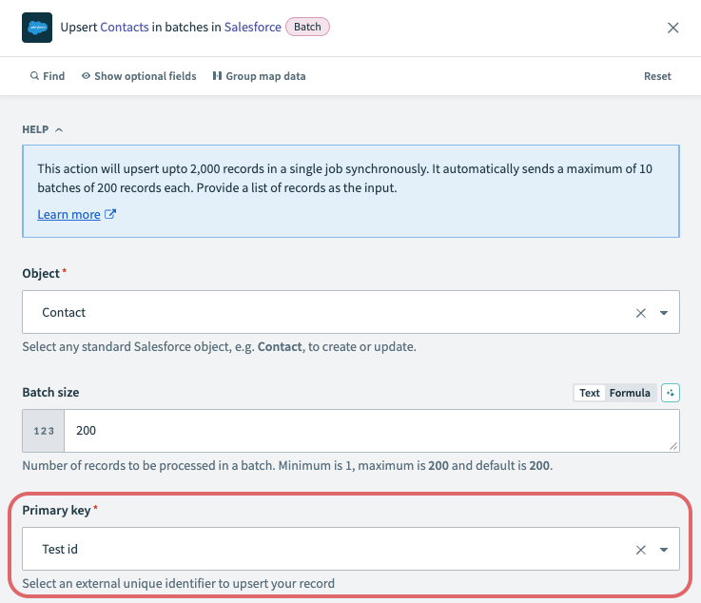Click the Salesforce link in title
Viewport: 701px width, 603px height.
(252, 28)
